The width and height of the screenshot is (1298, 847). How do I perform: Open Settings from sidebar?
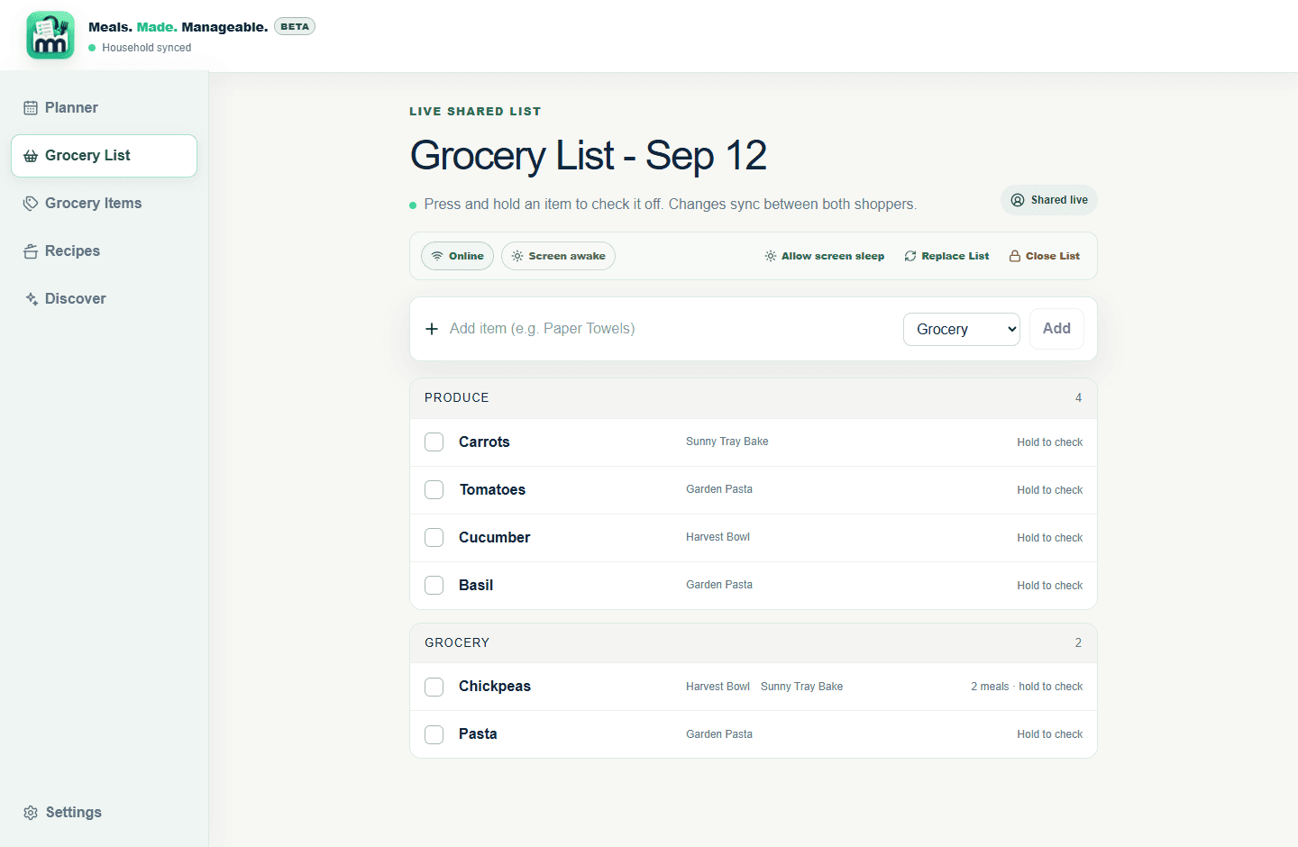coord(104,813)
